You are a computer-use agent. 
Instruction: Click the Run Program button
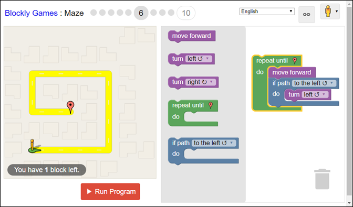110,191
